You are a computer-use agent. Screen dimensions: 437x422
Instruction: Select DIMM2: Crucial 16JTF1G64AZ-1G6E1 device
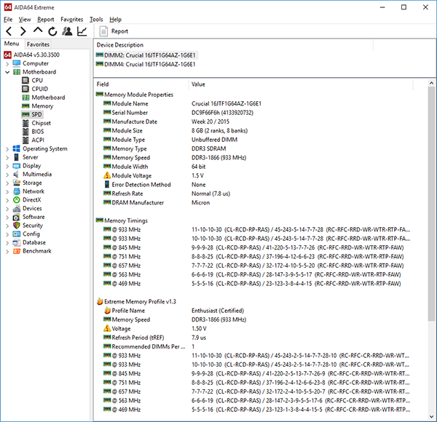pyautogui.click(x=146, y=55)
